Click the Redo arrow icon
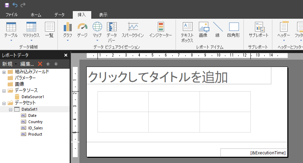Viewport: 303px width, 163px height. (x=23, y=5)
